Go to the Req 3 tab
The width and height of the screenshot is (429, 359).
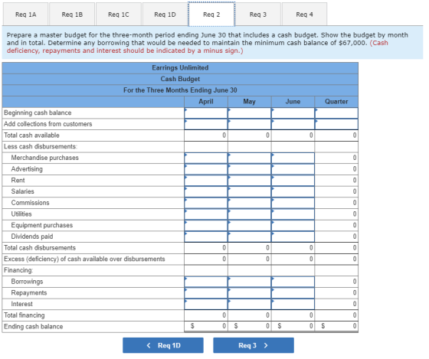click(258, 15)
